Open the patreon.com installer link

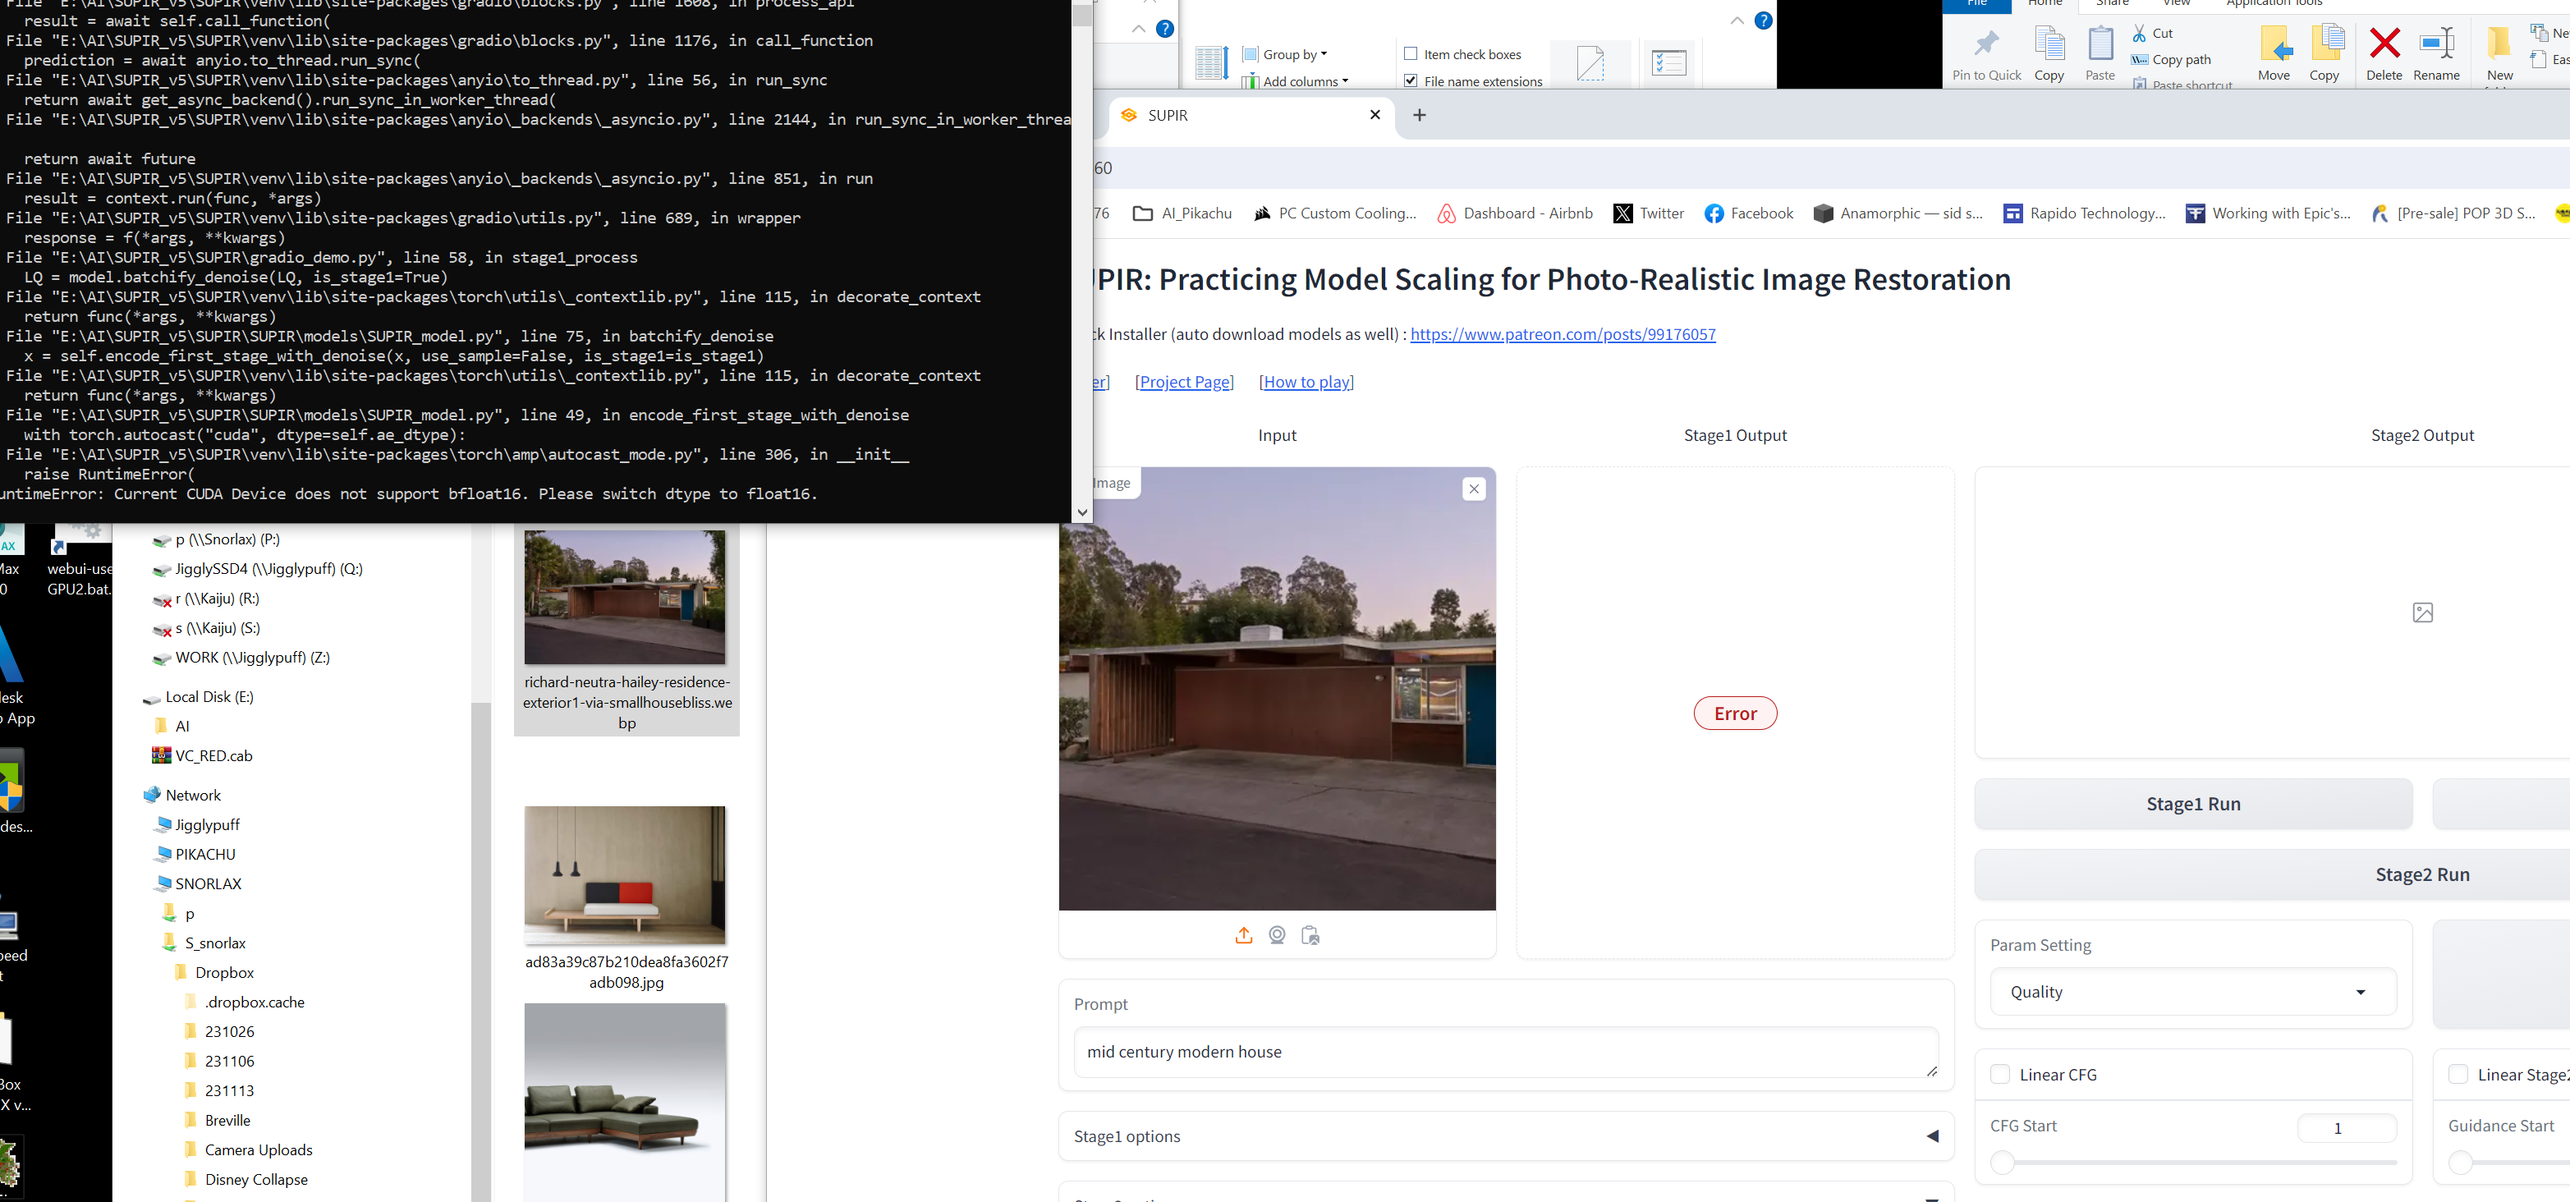(x=1563, y=334)
